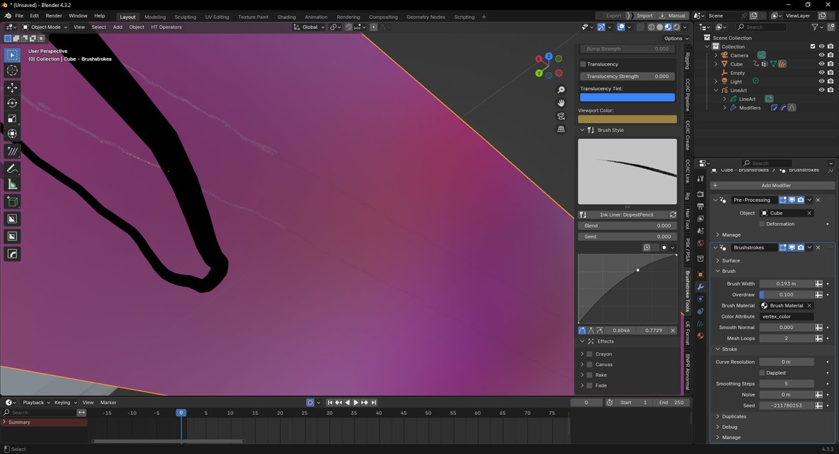Switch to wireframe viewport shading
Image resolution: width=839 pixels, height=454 pixels.
[651, 27]
